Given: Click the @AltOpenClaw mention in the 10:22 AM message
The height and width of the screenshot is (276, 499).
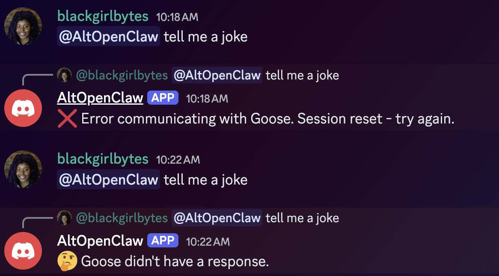Looking at the screenshot, I should 109,179.
